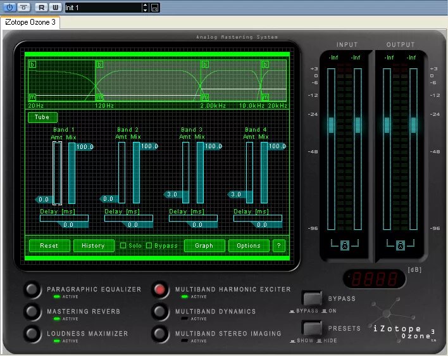This screenshot has height=356, width=448.
Task: Enable the R read automation button
Action: click(x=41, y=8)
